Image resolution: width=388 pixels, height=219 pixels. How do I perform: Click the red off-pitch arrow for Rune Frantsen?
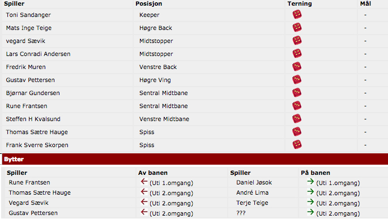click(x=144, y=182)
